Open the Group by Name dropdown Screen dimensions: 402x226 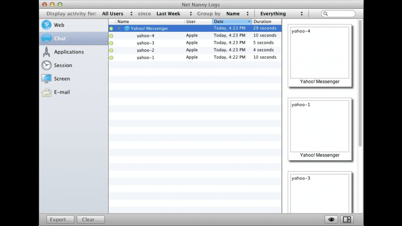coord(238,13)
